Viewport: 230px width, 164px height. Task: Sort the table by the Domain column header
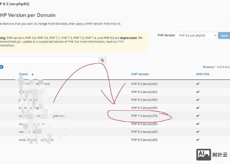(24, 74)
